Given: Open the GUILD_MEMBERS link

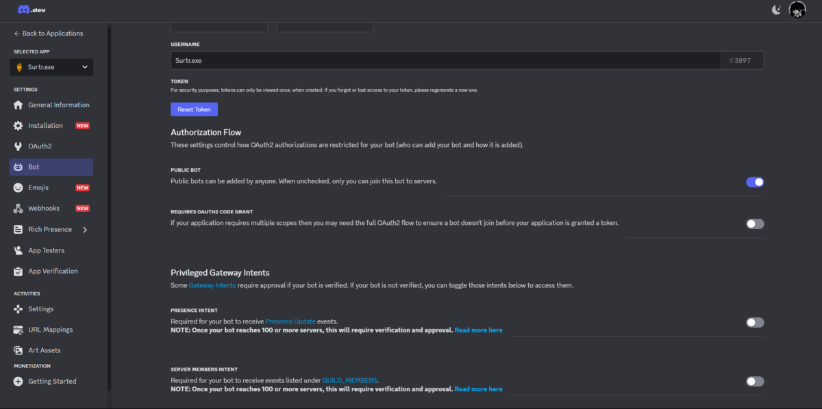Looking at the screenshot, I should point(350,380).
